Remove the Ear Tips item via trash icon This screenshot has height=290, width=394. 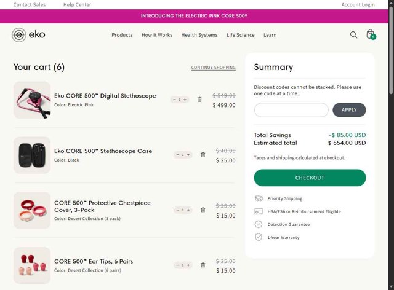click(203, 265)
